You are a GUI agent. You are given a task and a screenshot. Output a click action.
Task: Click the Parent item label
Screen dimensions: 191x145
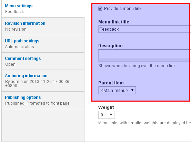111,83
